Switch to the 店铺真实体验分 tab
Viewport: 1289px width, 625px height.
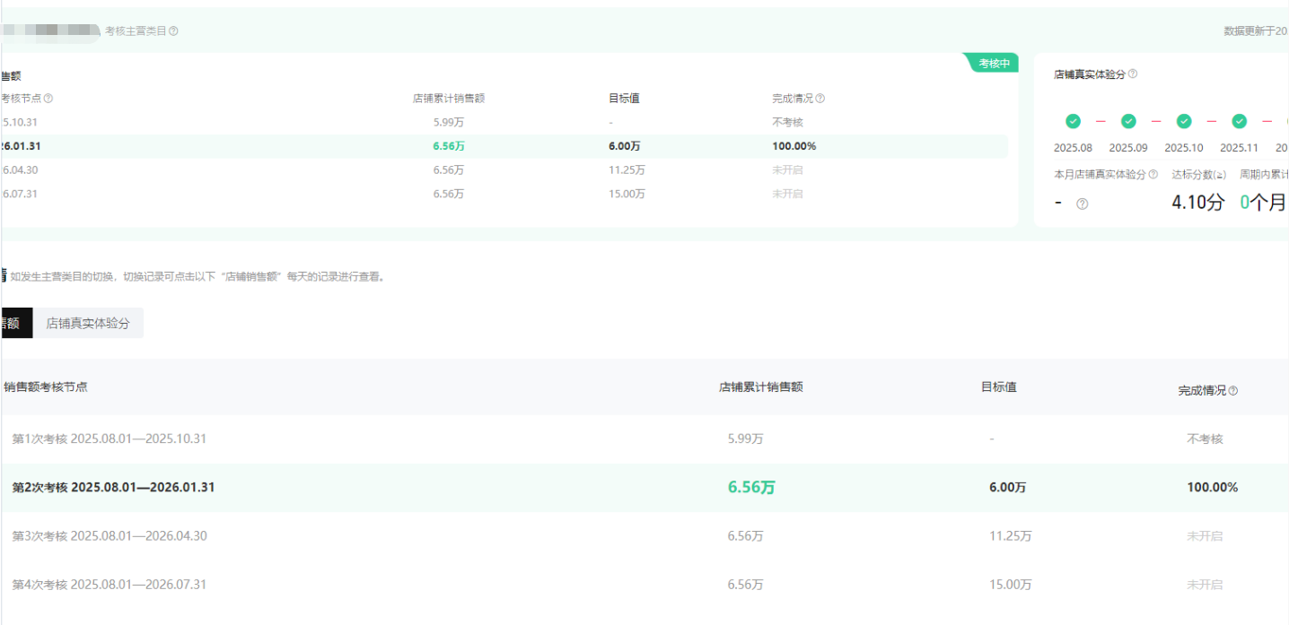click(88, 323)
